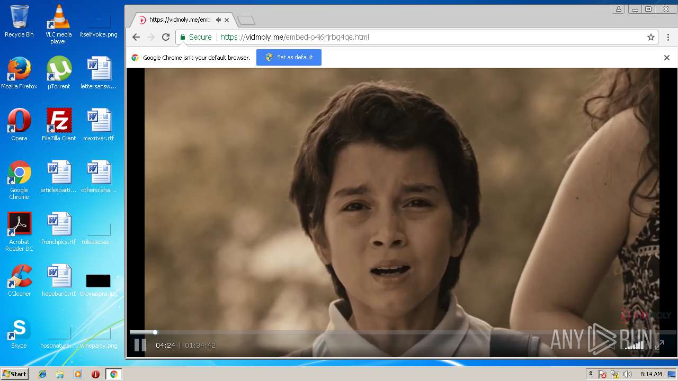Mute the tab via speaker icon
678x381 pixels.
[x=218, y=20]
